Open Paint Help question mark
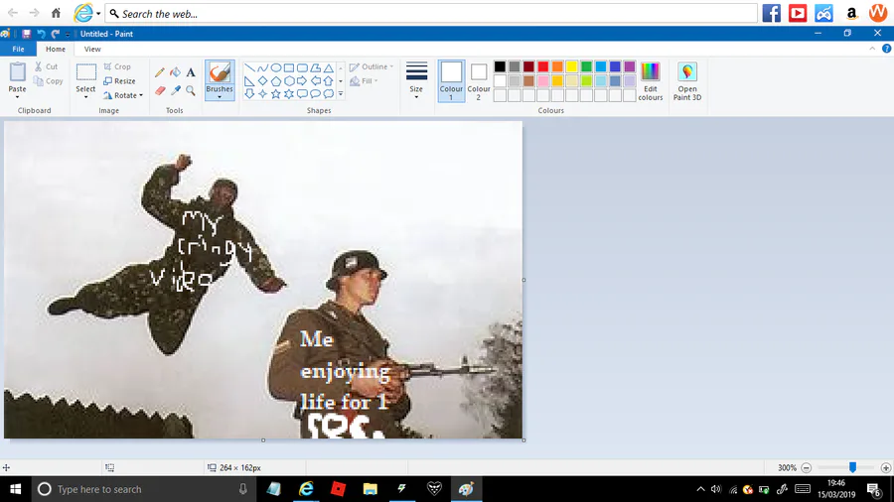Screen dimensions: 894x502 tap(887, 49)
